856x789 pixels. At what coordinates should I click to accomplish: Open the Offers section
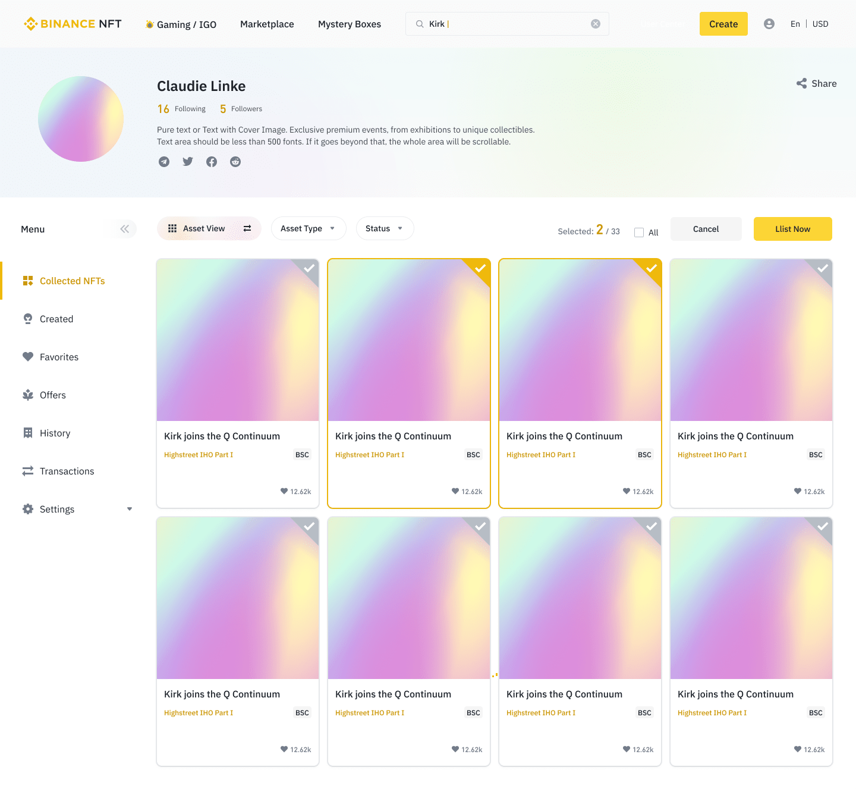(53, 395)
